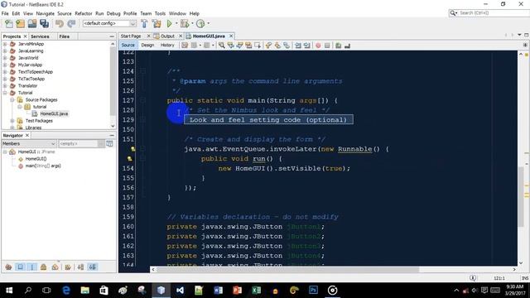Click the Stop Macro Recording square icon
530x298 pixels.
pyautogui.click(x=327, y=46)
